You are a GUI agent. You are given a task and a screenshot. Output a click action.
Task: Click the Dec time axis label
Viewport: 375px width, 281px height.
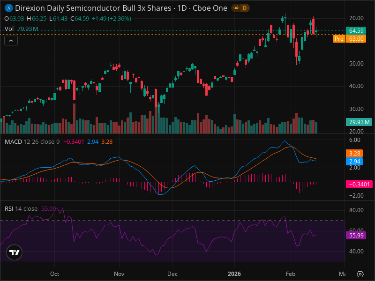[x=172, y=274]
